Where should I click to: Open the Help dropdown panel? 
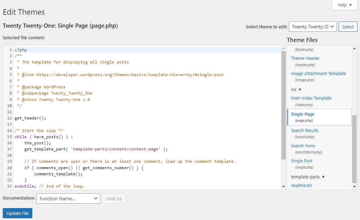(344, 5)
